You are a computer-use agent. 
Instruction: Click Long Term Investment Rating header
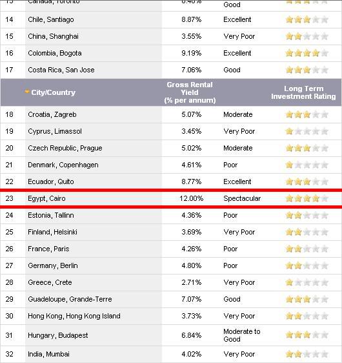point(303,92)
